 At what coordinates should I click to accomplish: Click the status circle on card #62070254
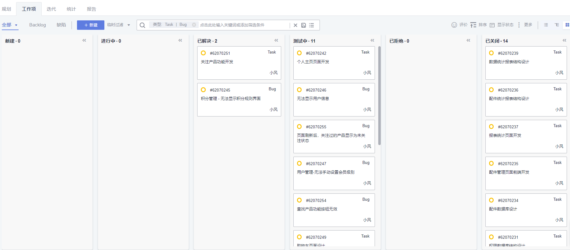pyautogui.click(x=299, y=200)
